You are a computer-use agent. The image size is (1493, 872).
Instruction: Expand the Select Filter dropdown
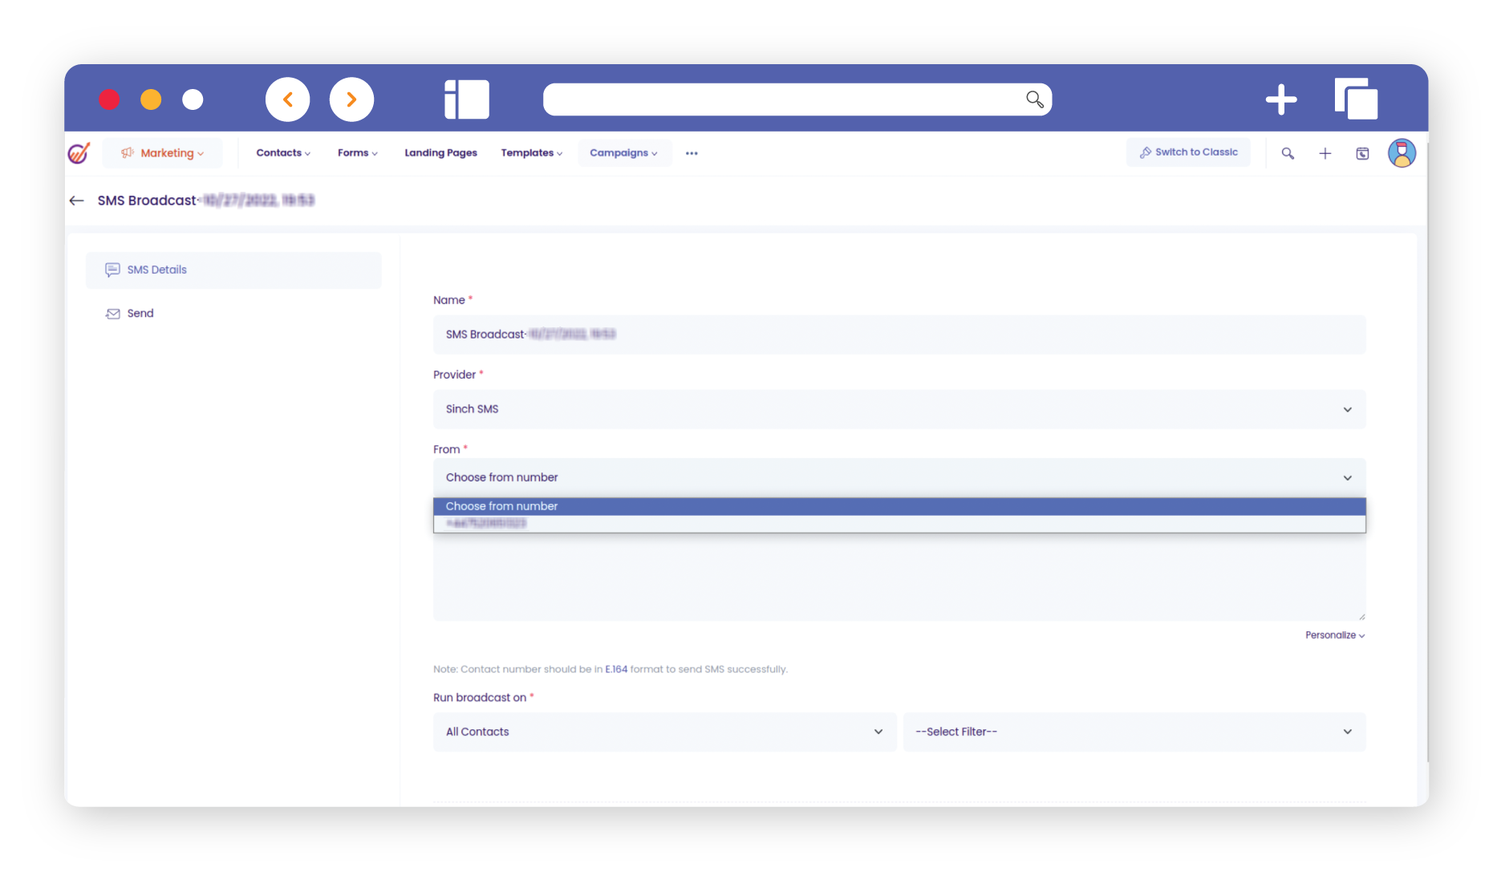1134,732
